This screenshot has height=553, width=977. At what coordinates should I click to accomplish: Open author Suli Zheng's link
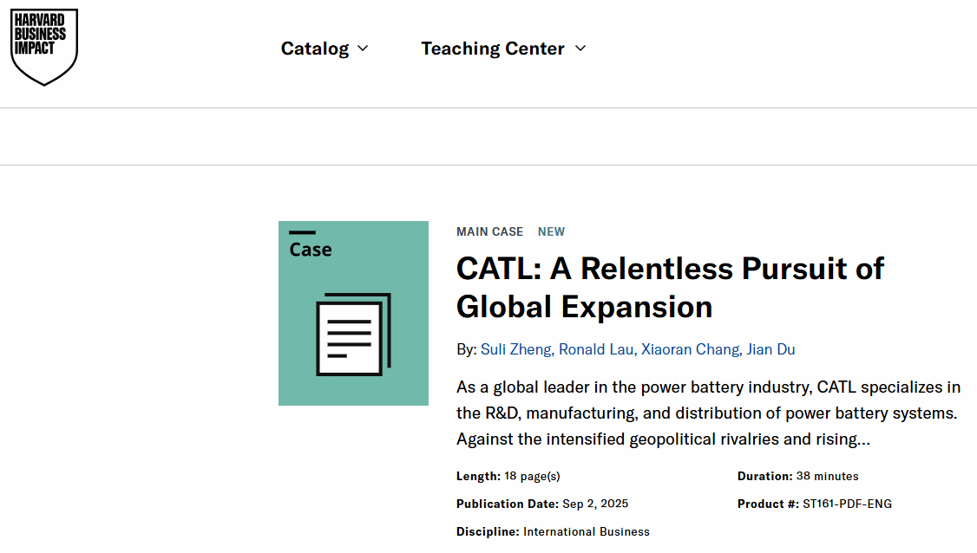tap(515, 349)
